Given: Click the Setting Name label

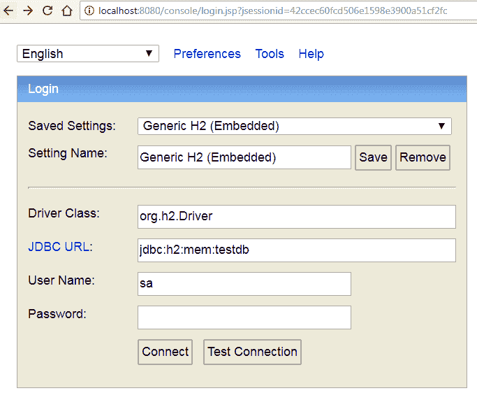Looking at the screenshot, I should click(68, 153).
